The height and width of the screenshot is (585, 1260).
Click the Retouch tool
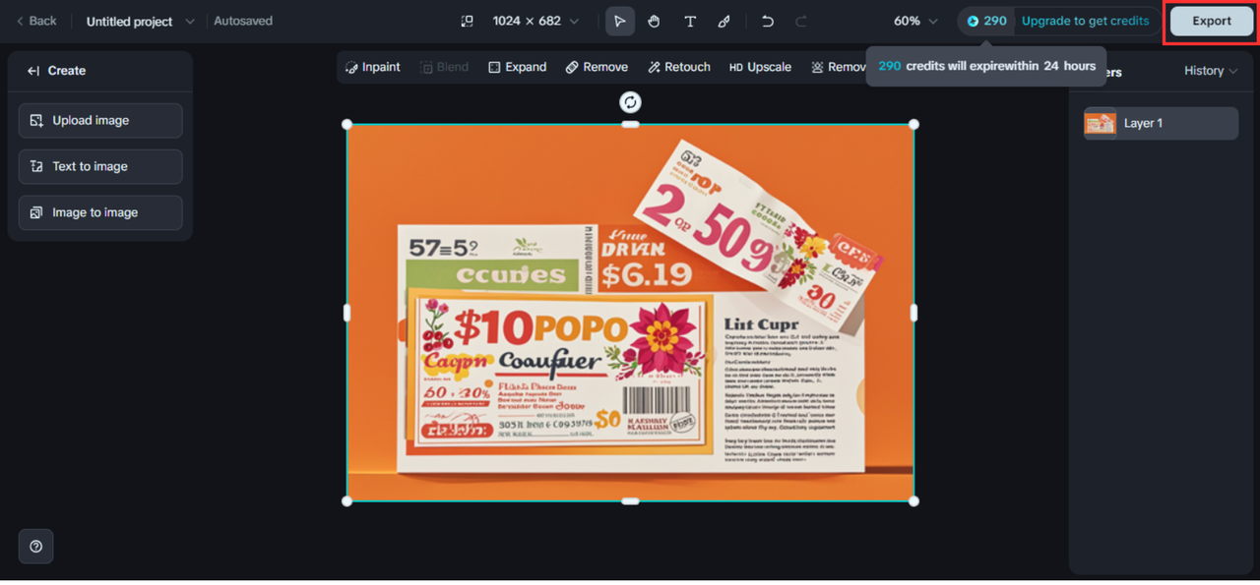click(678, 67)
